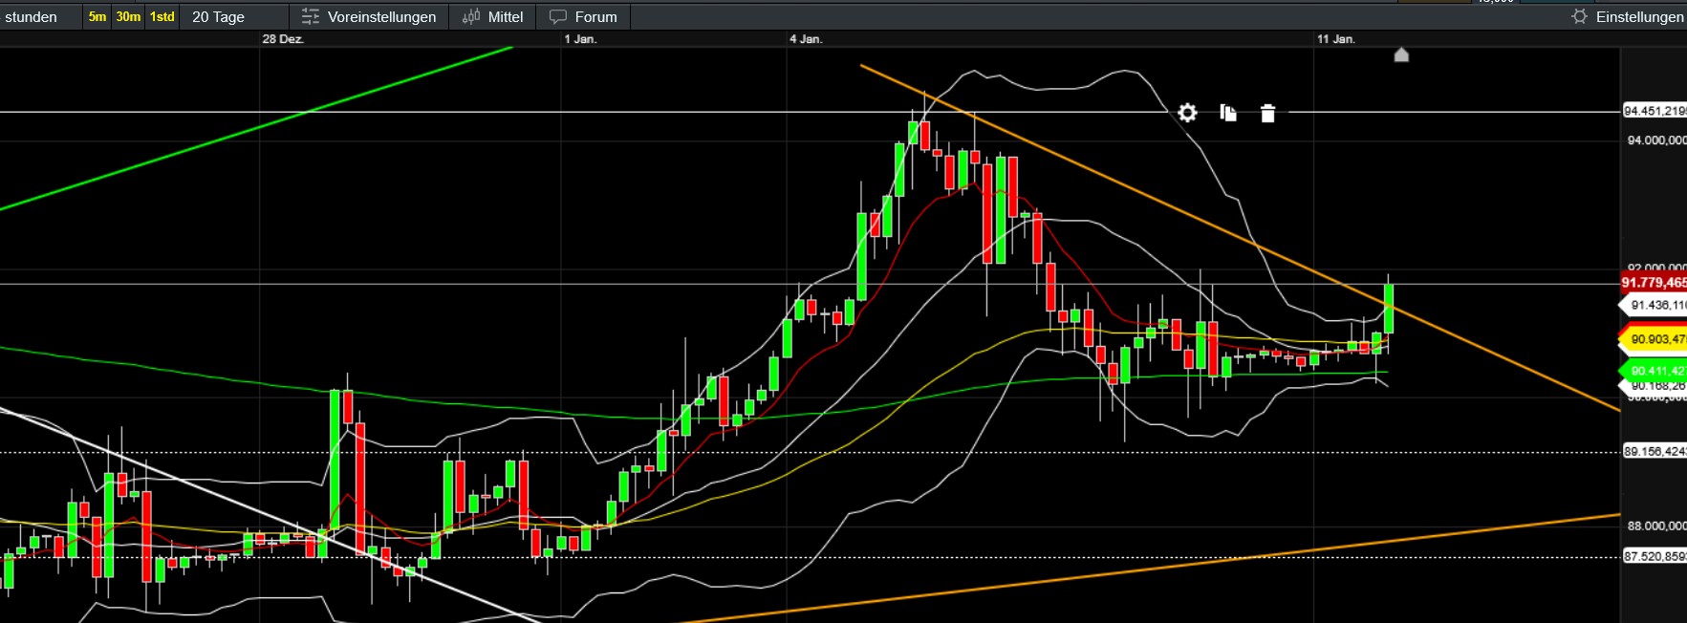The height and width of the screenshot is (623, 1687).
Task: Click the Voreinstellungen sliders icon
Action: (310, 16)
